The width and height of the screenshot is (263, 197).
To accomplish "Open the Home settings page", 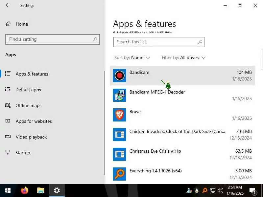I will coord(22,24).
